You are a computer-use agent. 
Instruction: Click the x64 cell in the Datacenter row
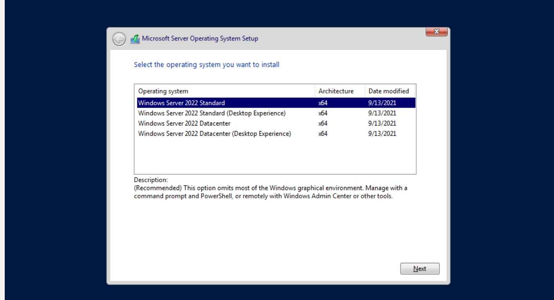point(323,124)
